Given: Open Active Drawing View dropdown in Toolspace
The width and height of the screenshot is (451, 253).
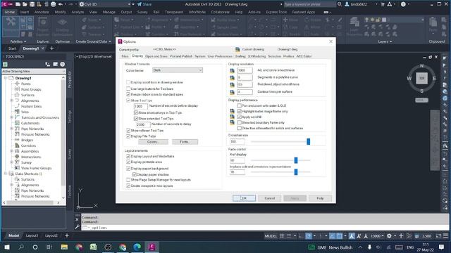Looking at the screenshot, I should [34, 71].
